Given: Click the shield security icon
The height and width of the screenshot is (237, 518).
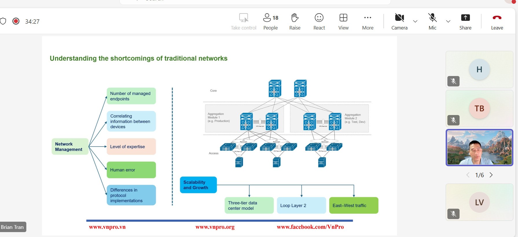Looking at the screenshot, I should tap(3, 21).
